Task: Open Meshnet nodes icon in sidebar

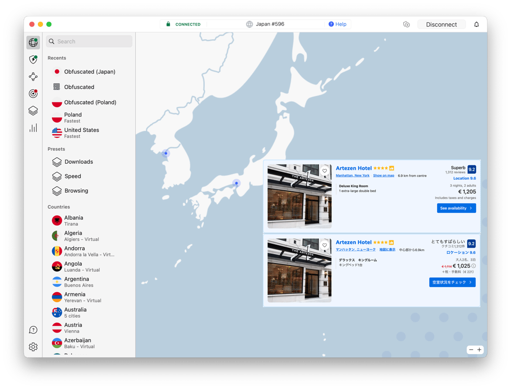Action: tap(33, 76)
